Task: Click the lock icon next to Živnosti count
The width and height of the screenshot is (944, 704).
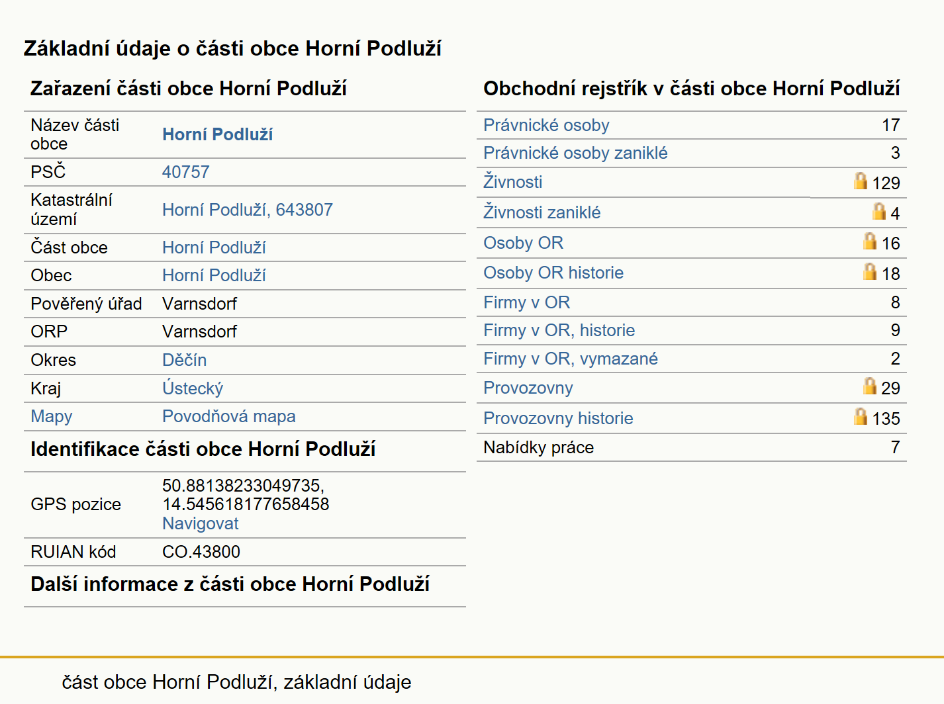Action: tap(860, 181)
